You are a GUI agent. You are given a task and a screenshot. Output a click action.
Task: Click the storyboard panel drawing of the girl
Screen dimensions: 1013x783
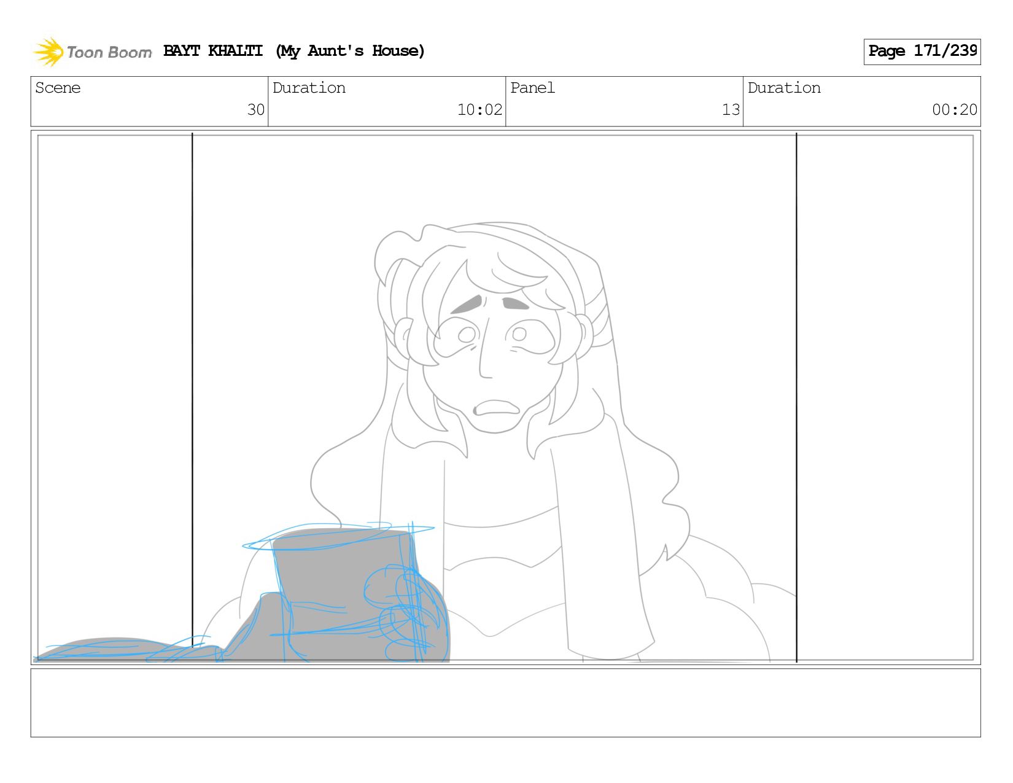(x=506, y=397)
